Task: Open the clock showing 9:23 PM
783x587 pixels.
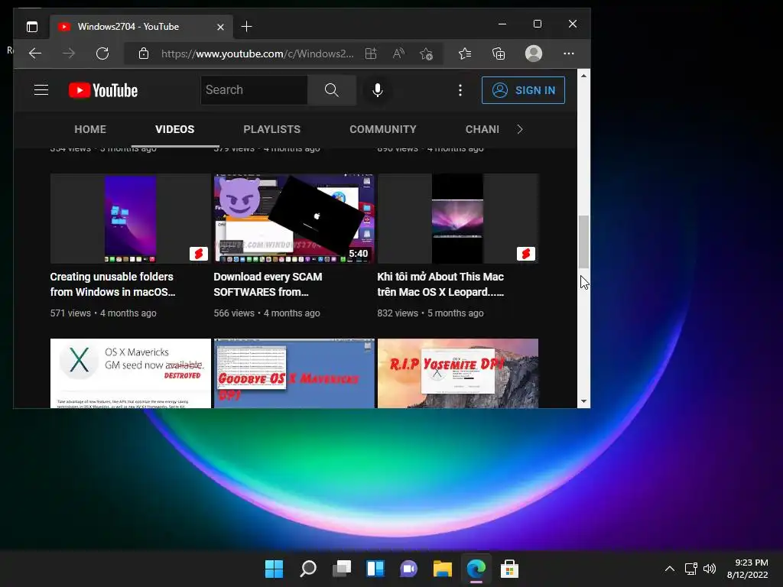Action: tap(747, 569)
